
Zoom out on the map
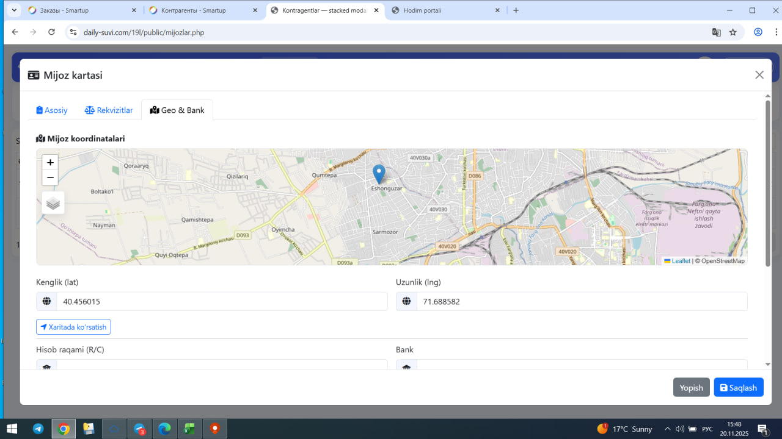(x=50, y=178)
